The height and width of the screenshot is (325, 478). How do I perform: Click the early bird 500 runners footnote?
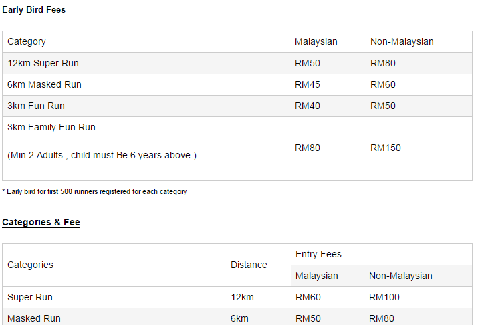pos(94,191)
